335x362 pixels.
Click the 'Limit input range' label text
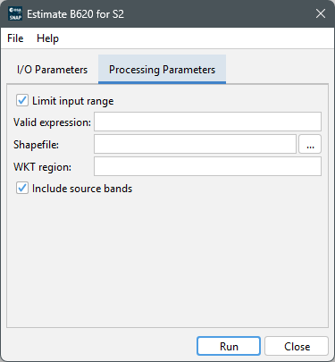(73, 101)
